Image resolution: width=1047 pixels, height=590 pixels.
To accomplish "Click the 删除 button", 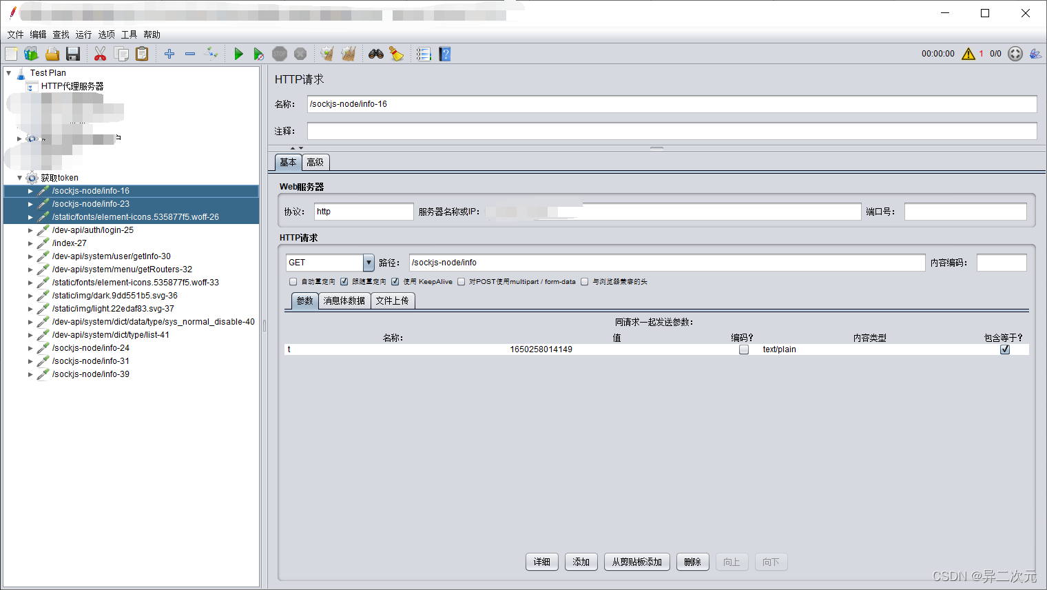I will point(693,562).
